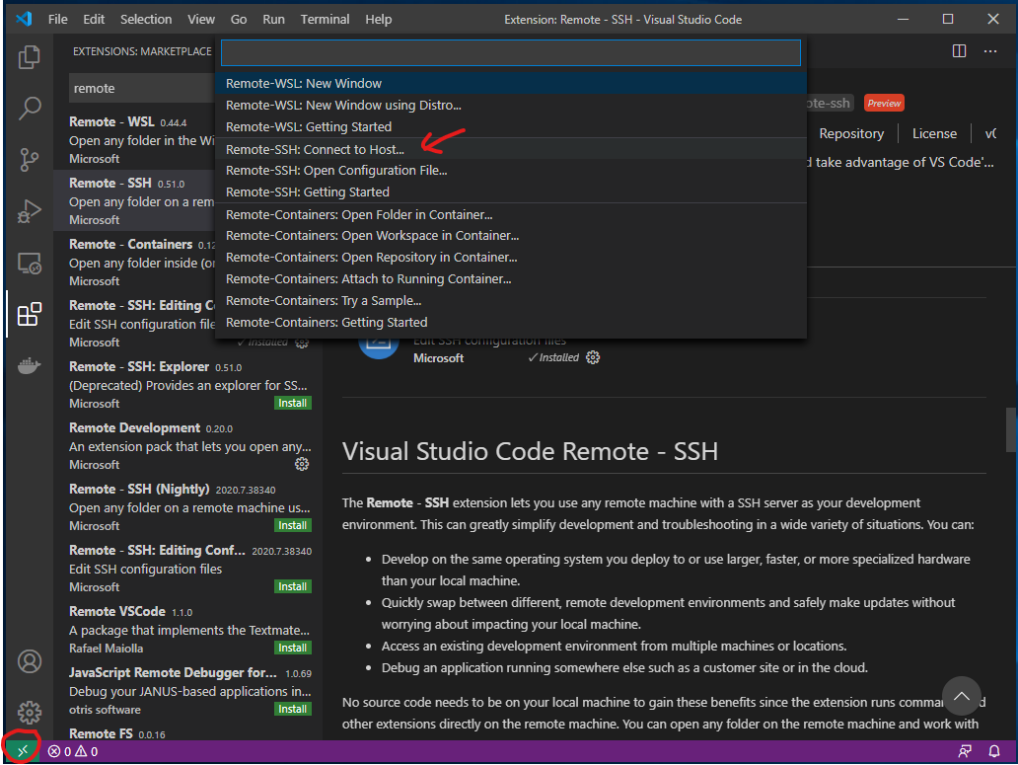Image resolution: width=1018 pixels, height=765 pixels.
Task: Open the Run and Debug view icon
Action: point(30,211)
